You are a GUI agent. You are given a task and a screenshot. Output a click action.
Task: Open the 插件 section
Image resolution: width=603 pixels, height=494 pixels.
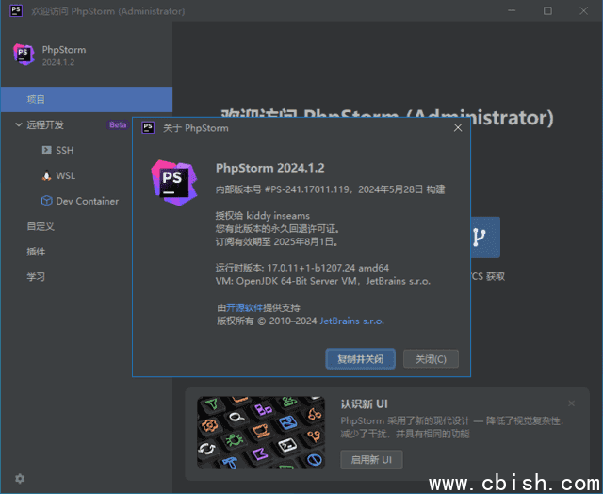[x=36, y=252]
